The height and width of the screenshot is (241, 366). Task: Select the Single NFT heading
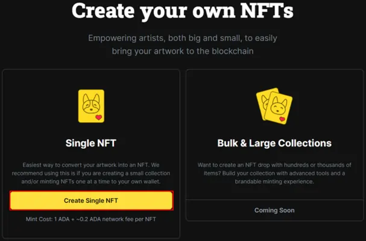tap(91, 143)
